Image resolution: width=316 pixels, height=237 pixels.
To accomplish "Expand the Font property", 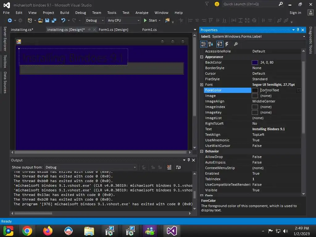I will [202, 85].
